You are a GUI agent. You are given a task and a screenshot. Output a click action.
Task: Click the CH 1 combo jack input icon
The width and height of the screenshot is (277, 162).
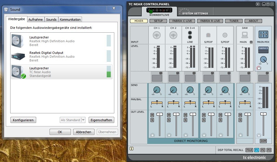(157, 35)
